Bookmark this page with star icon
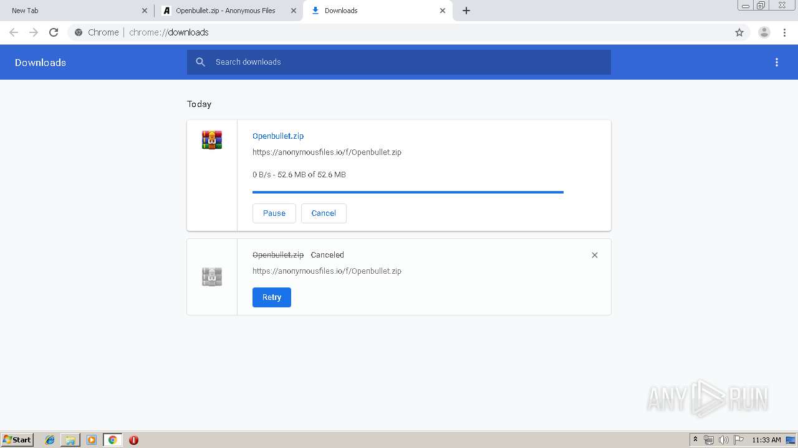 (x=739, y=32)
